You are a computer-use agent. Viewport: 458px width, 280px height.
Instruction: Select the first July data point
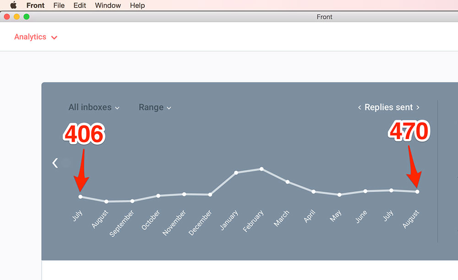point(81,197)
